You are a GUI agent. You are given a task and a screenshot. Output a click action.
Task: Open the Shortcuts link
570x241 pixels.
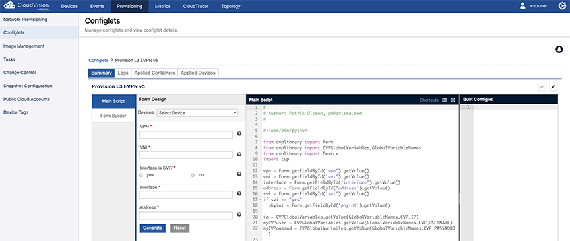(429, 100)
